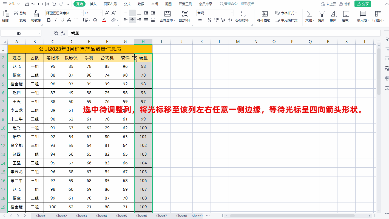Align text to bottom
Viewport: 389px width, 219px height.
pos(139,13)
